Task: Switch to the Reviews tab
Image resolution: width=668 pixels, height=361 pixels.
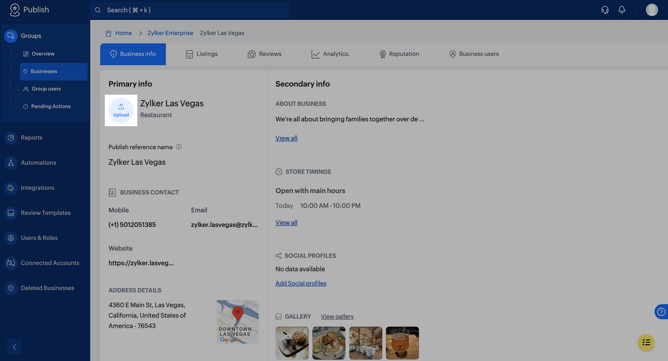Action: 264,54
